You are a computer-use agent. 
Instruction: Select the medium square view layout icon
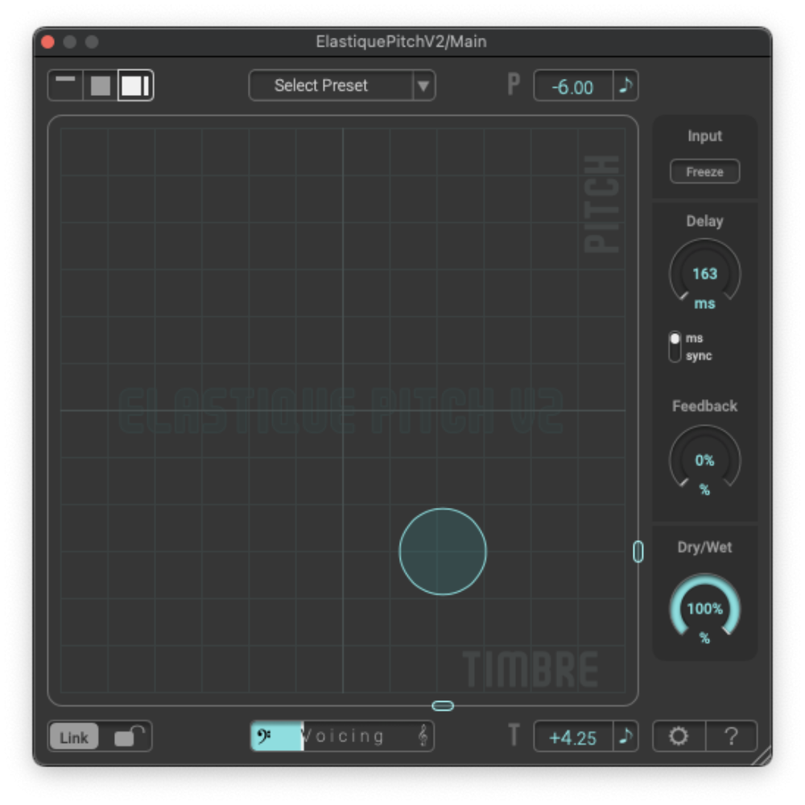(101, 85)
